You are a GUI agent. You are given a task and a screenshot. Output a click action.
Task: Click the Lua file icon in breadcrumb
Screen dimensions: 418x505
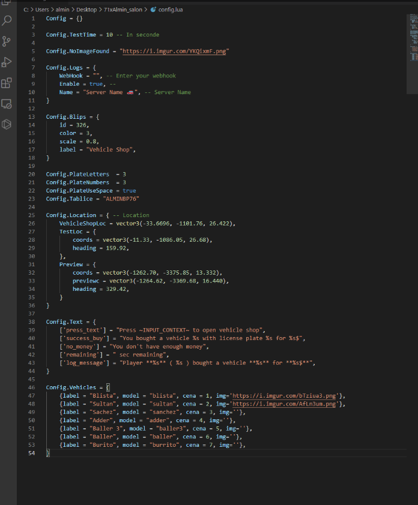click(x=153, y=10)
